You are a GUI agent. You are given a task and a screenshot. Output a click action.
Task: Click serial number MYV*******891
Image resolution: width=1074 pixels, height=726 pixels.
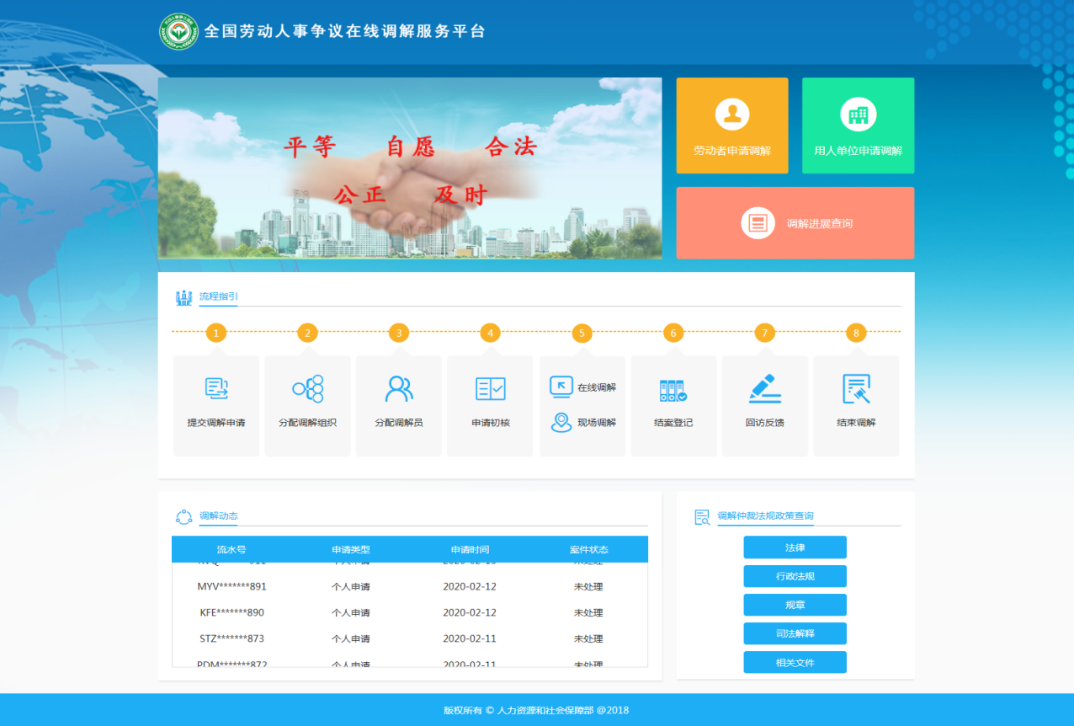[x=231, y=586]
